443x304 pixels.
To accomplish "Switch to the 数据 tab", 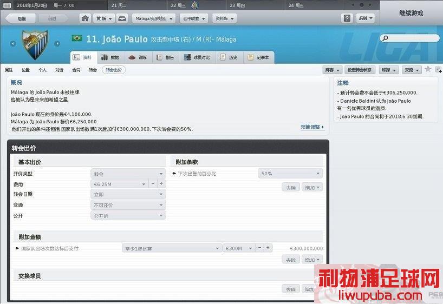I will coord(110,57).
